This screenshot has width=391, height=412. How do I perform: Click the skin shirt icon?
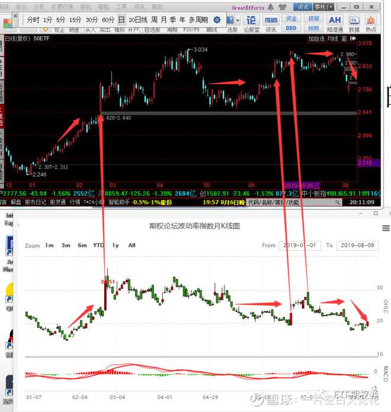pos(282,7)
